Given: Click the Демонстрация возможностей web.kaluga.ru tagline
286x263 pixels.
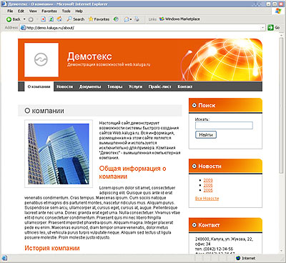Looking at the screenshot, I should click(109, 64).
